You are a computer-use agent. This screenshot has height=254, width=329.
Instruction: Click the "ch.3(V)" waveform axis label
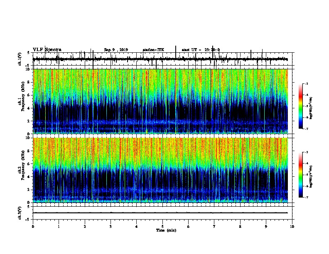[x=20, y=213]
